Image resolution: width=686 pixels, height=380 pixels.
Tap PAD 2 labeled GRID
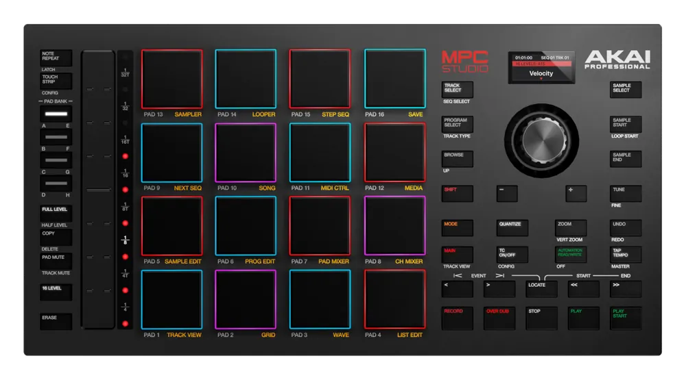click(246, 300)
